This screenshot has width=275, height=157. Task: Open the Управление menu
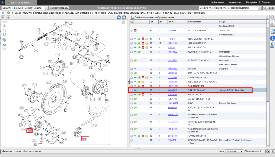click(x=235, y=2)
